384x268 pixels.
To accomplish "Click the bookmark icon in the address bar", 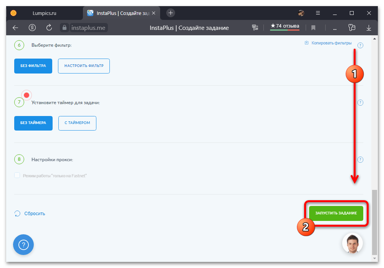I will click(313, 28).
